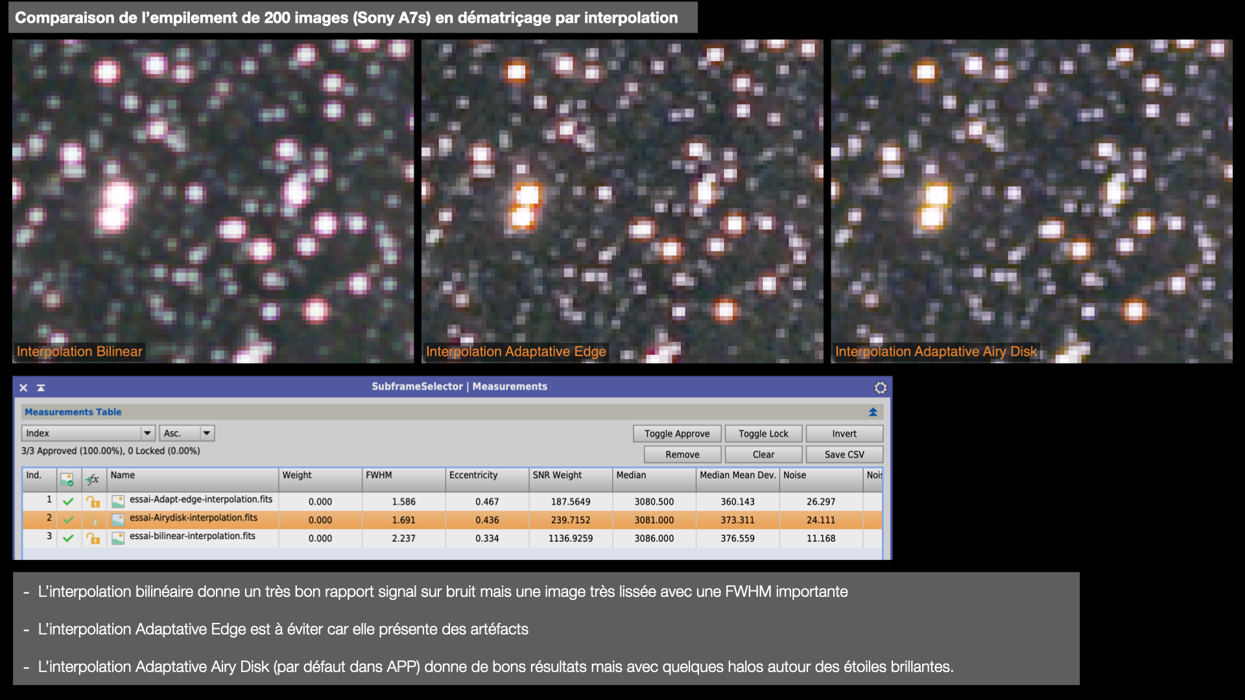This screenshot has width=1245, height=700.
Task: Sort by the Median column header
Action: click(x=654, y=480)
